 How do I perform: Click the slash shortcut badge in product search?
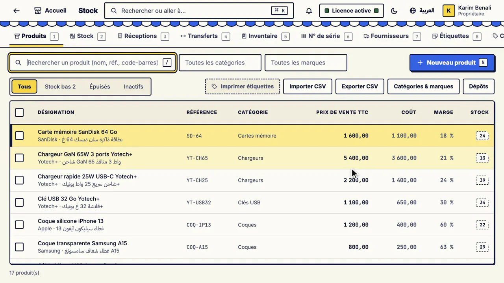[167, 62]
